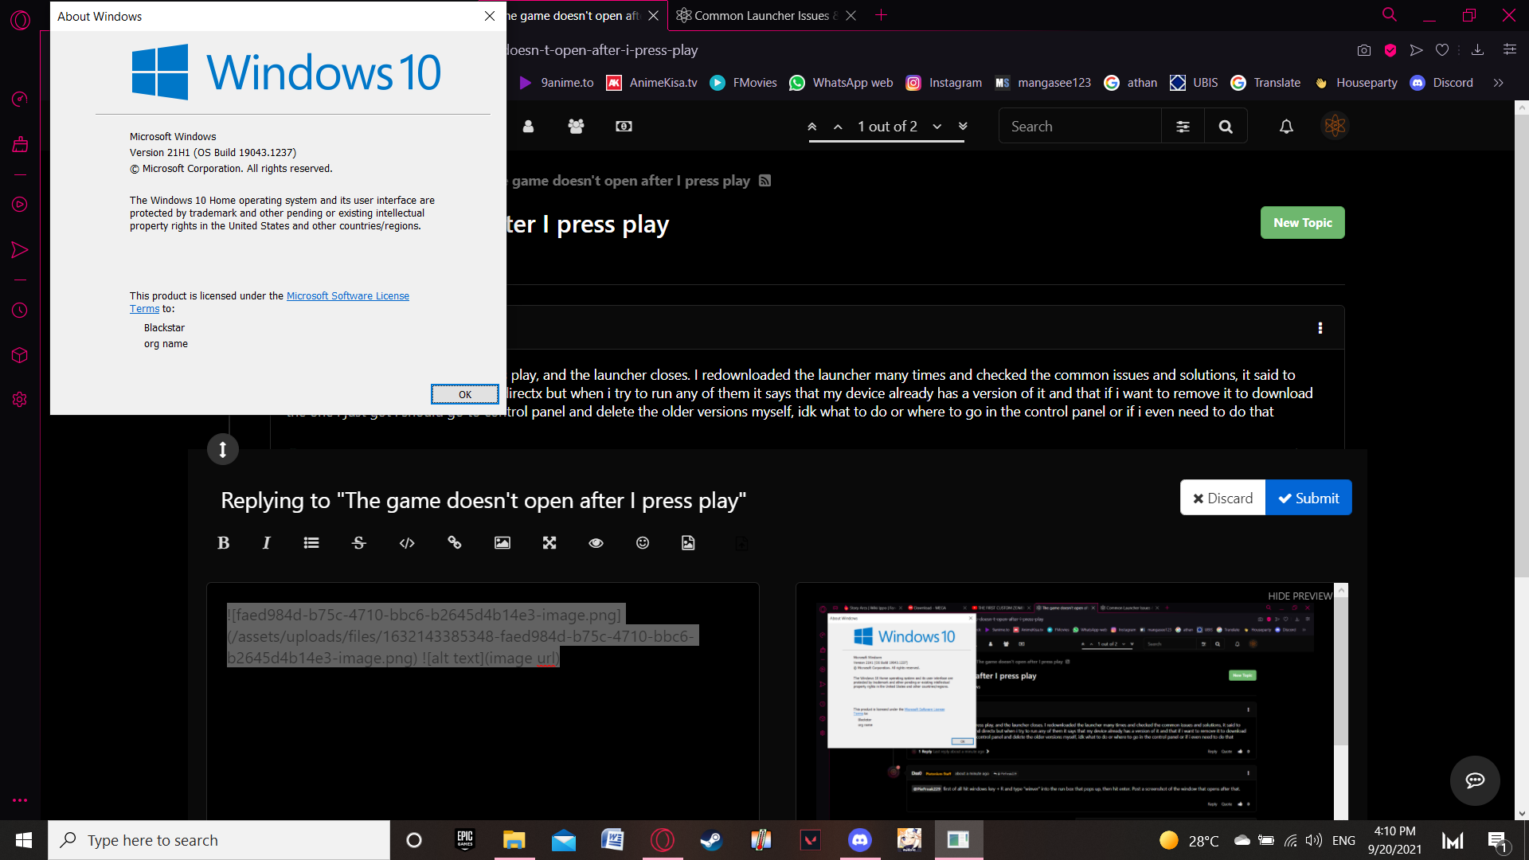Click the Insert link icon

(x=454, y=543)
